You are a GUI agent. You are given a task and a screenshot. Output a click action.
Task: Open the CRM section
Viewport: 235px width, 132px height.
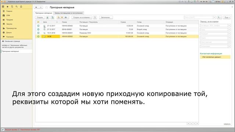tap(8, 15)
